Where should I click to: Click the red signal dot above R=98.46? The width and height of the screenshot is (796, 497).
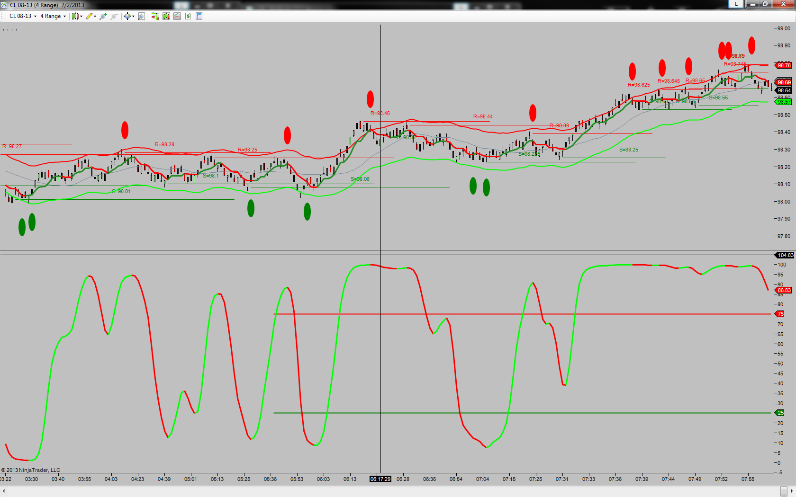(370, 99)
